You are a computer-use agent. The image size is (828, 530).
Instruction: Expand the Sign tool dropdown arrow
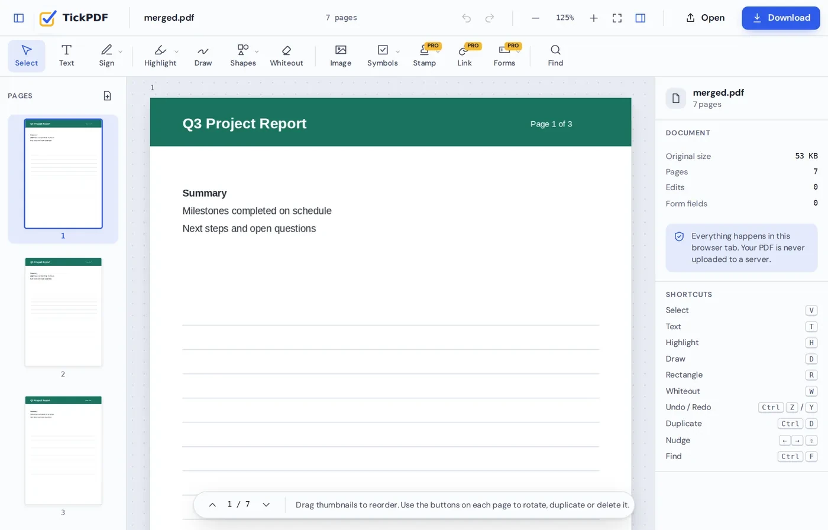tap(121, 51)
